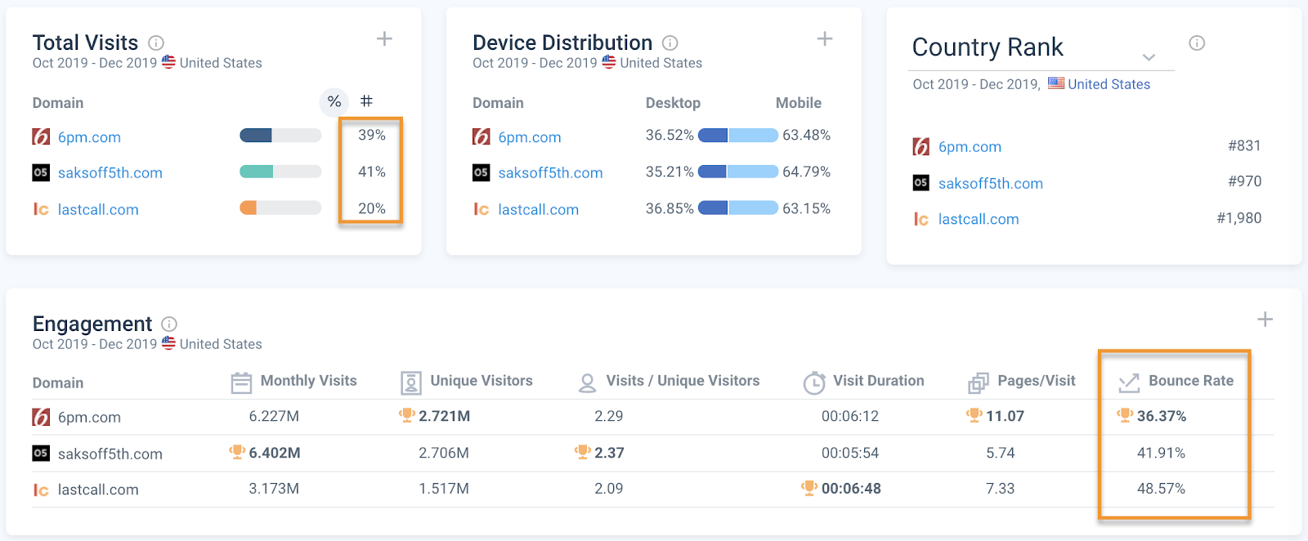Click 6pm.com desktop/mobile split bar

[738, 136]
